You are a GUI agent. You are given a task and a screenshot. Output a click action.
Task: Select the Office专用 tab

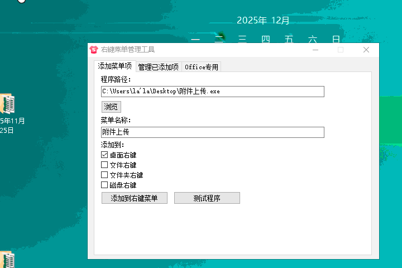201,67
